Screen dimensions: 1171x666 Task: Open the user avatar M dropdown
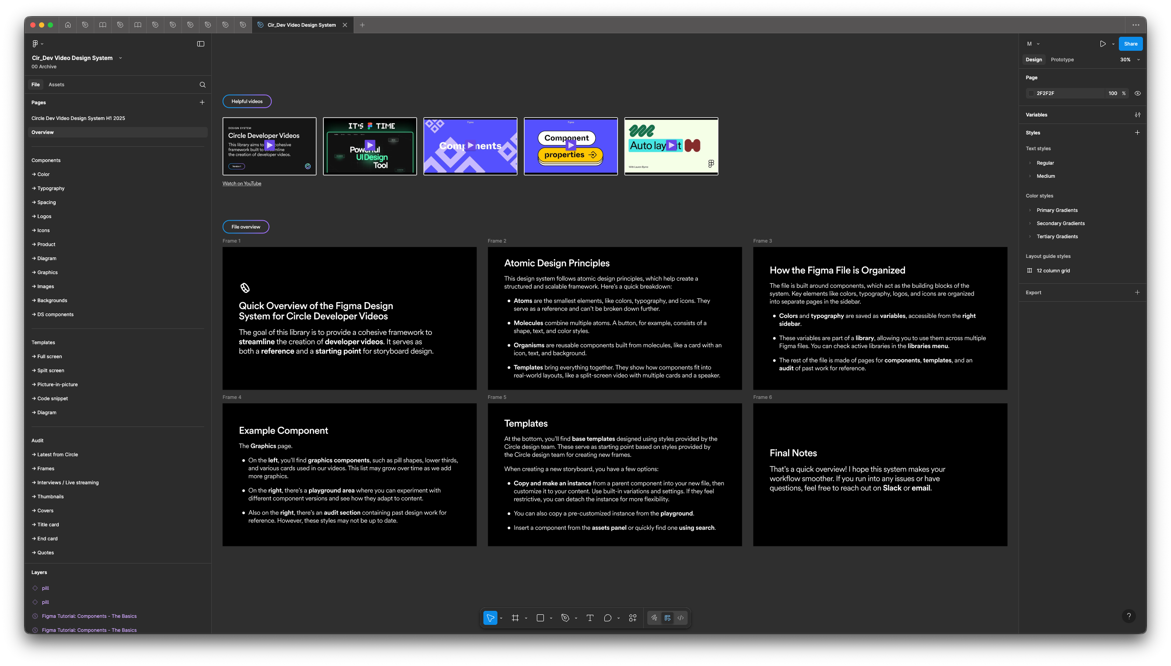click(x=1033, y=44)
